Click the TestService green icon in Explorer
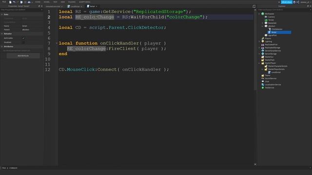The height and width of the screenshot is (175, 312). (263, 87)
